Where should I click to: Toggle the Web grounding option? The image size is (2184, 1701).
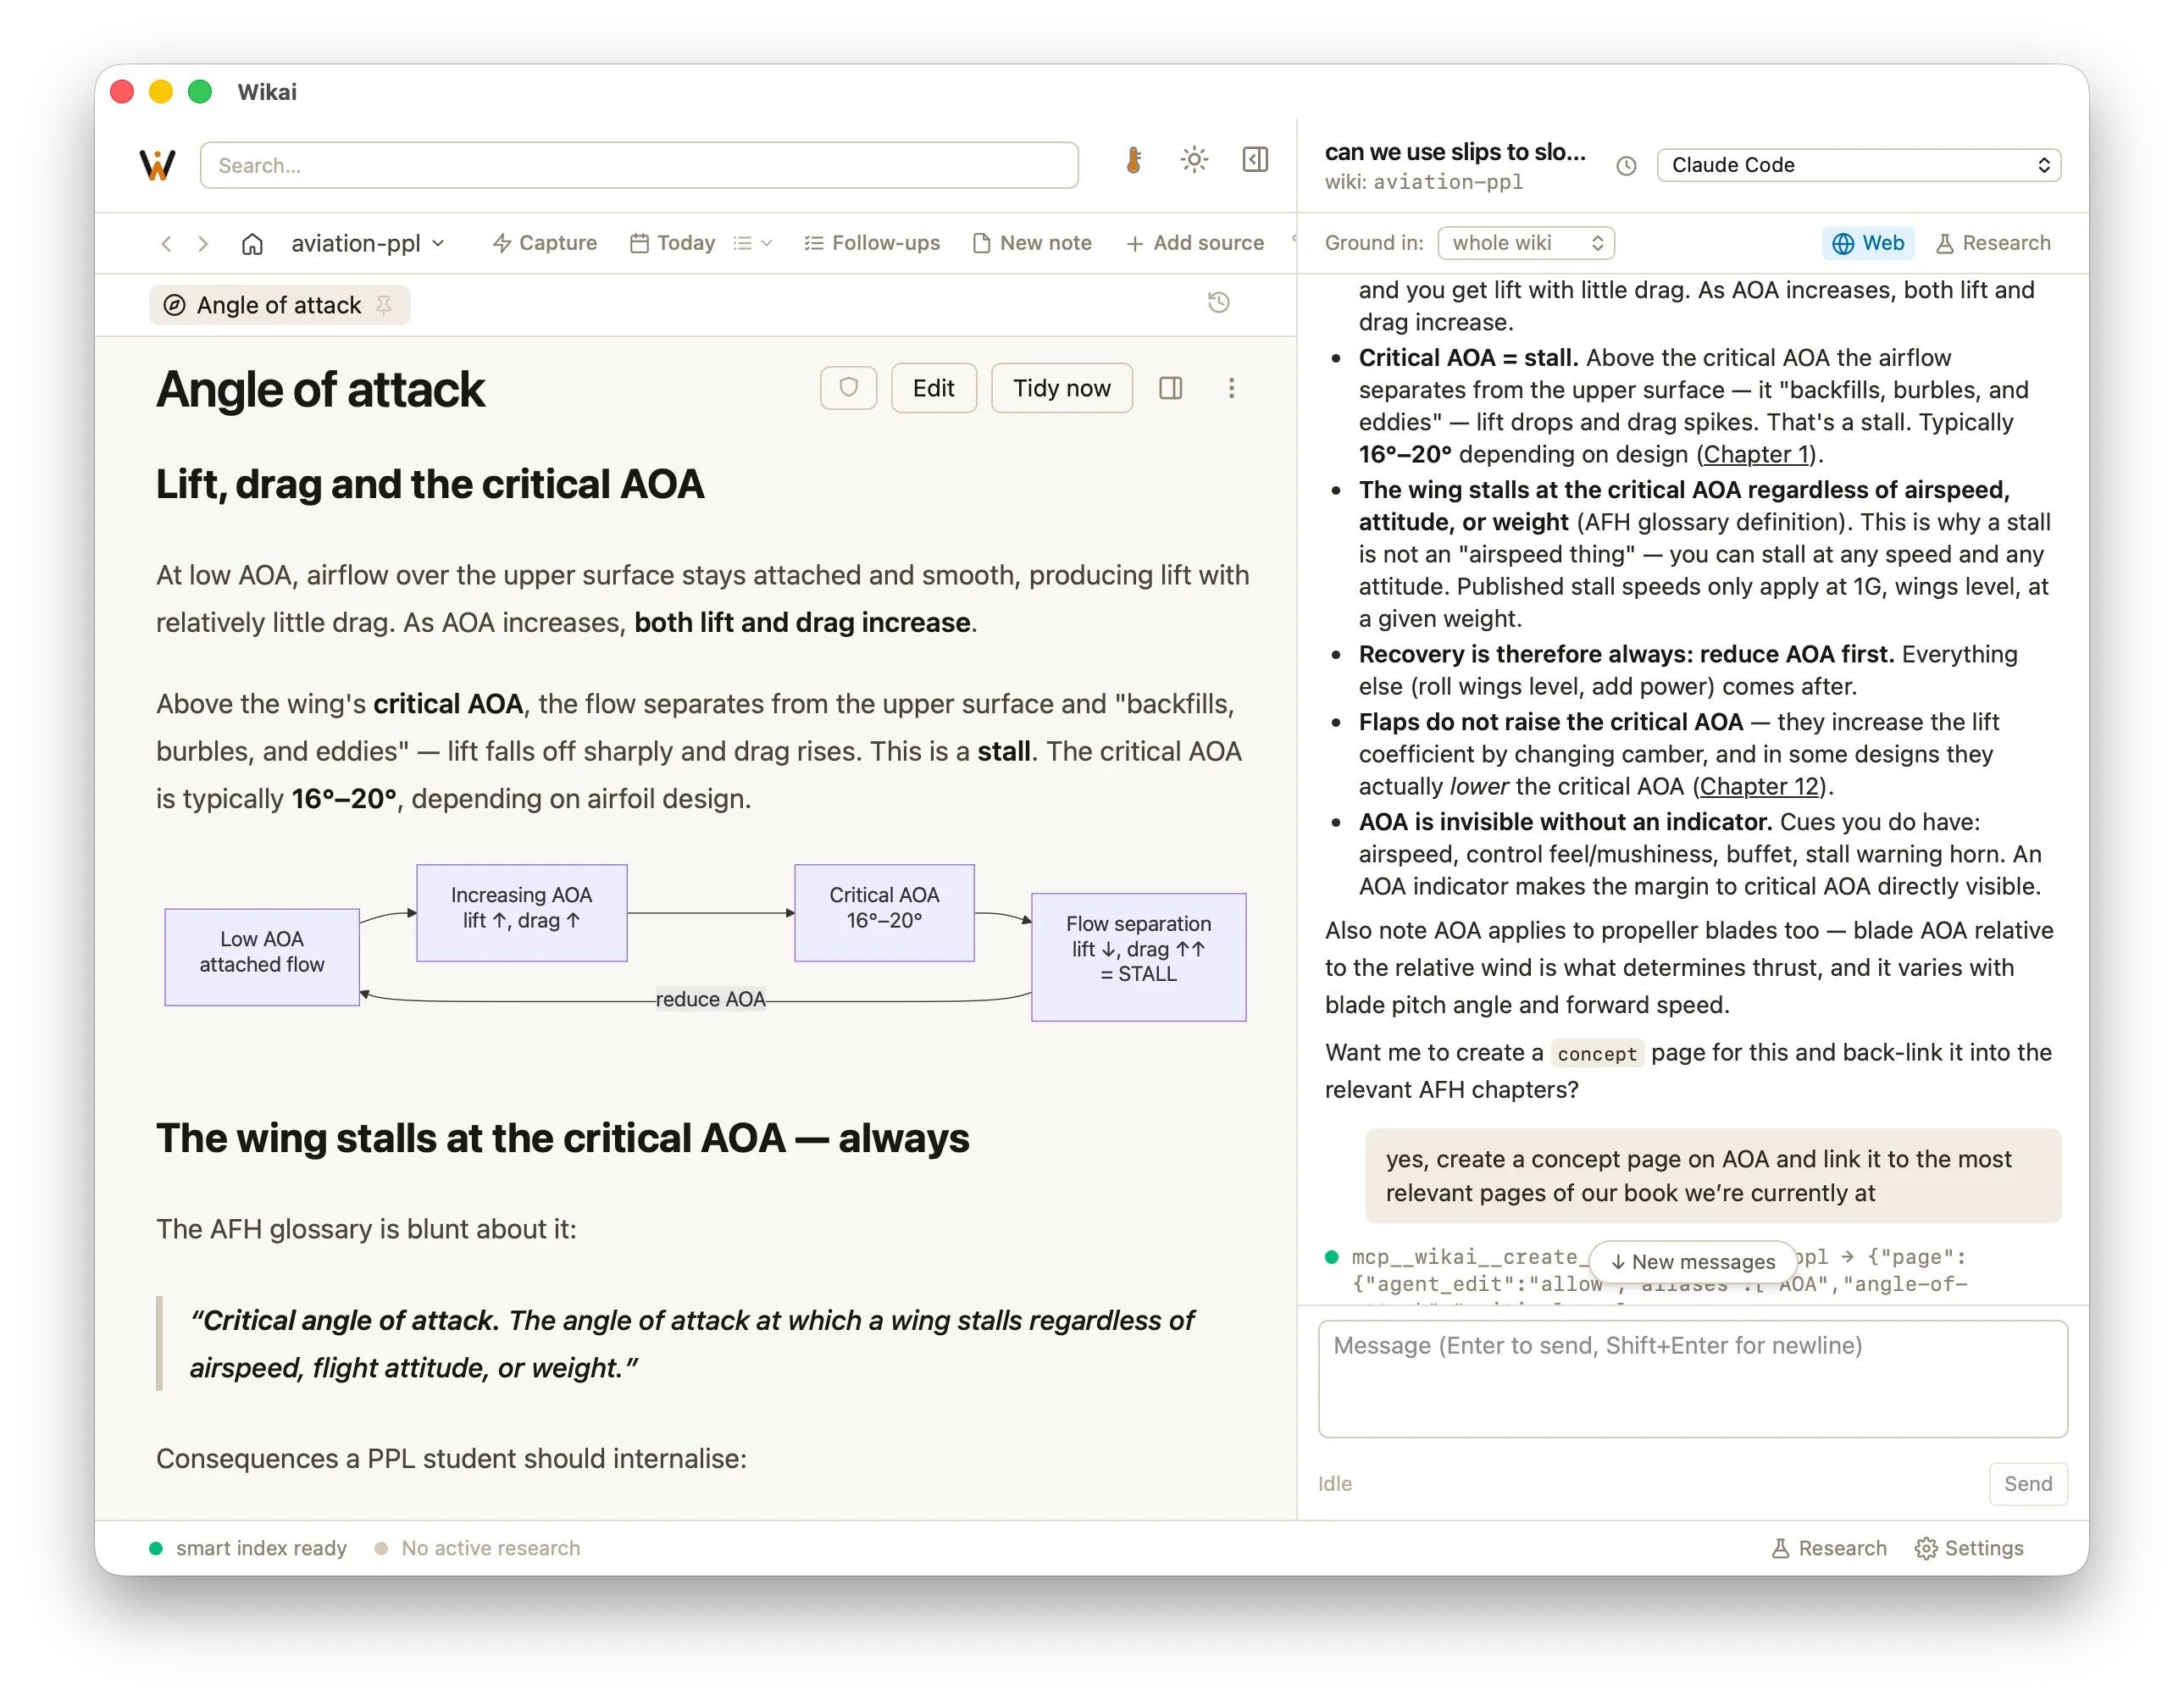tap(1867, 243)
